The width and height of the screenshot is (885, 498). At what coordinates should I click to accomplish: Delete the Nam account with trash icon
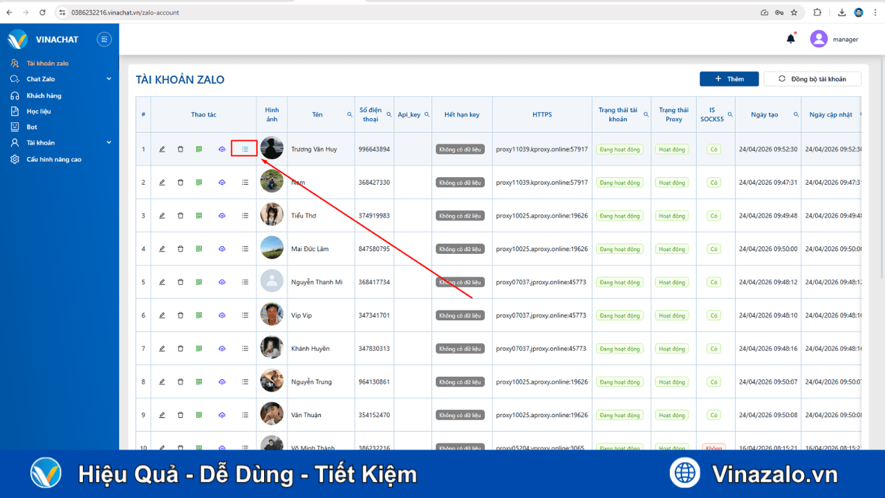(x=180, y=183)
